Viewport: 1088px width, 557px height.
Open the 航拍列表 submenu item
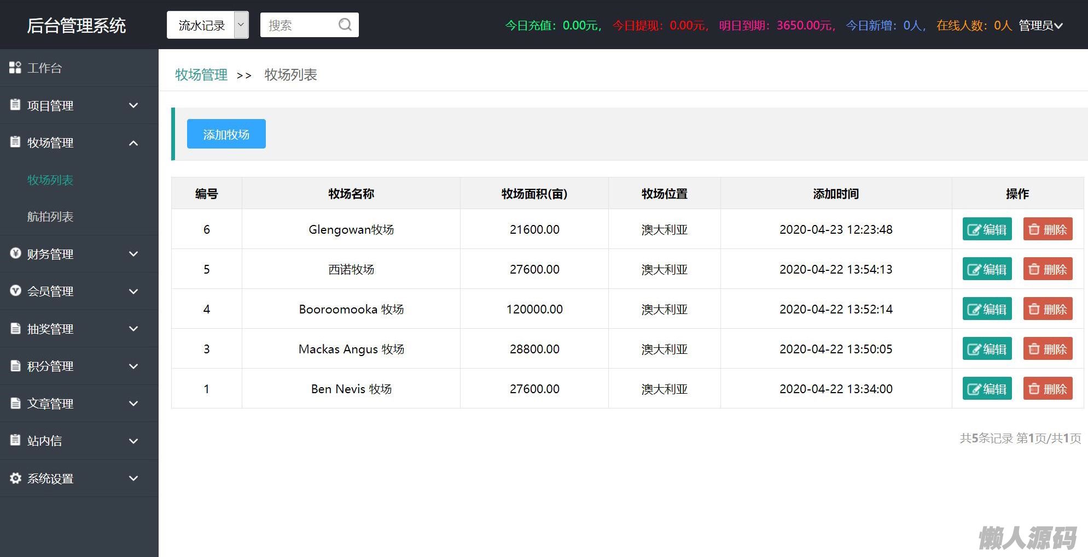pos(50,217)
